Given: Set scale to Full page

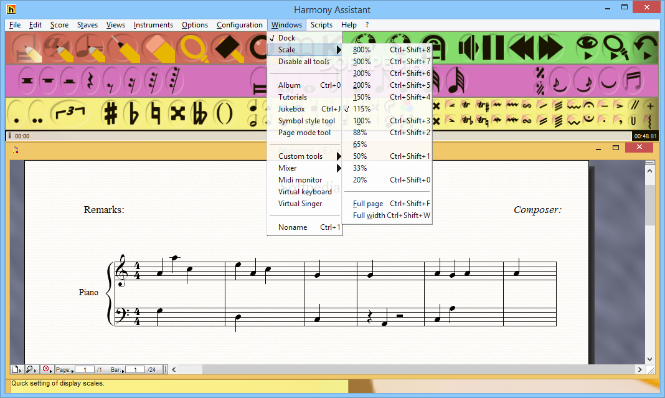Looking at the screenshot, I should tap(387, 204).
